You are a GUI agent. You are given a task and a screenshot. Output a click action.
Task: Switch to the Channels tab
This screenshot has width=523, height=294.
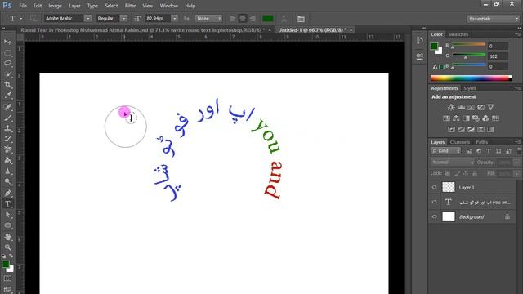(459, 142)
